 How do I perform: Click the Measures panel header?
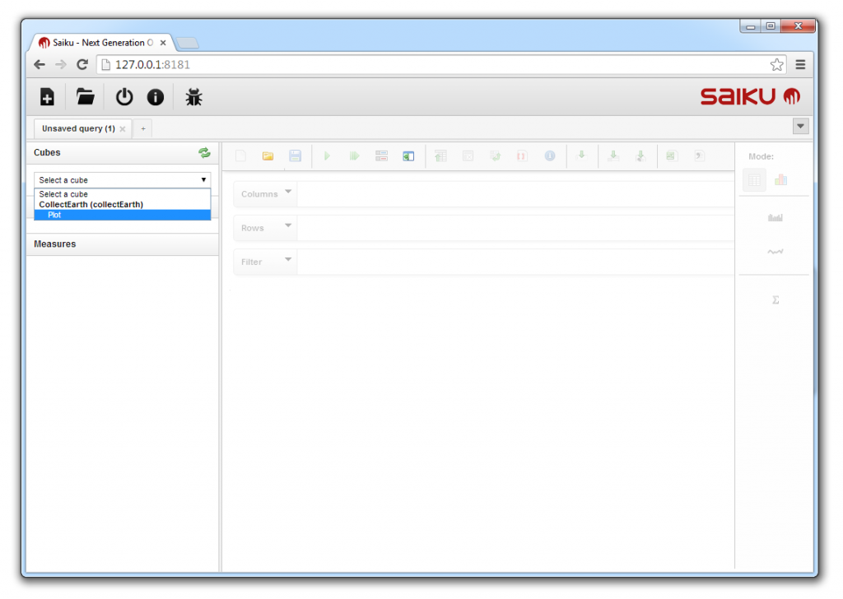coord(123,244)
